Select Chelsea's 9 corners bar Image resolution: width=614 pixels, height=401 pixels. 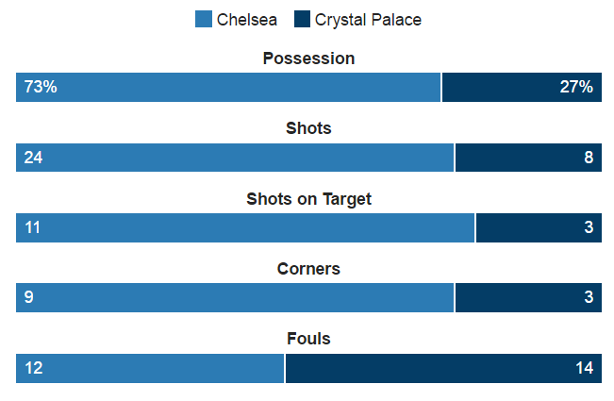coord(235,297)
